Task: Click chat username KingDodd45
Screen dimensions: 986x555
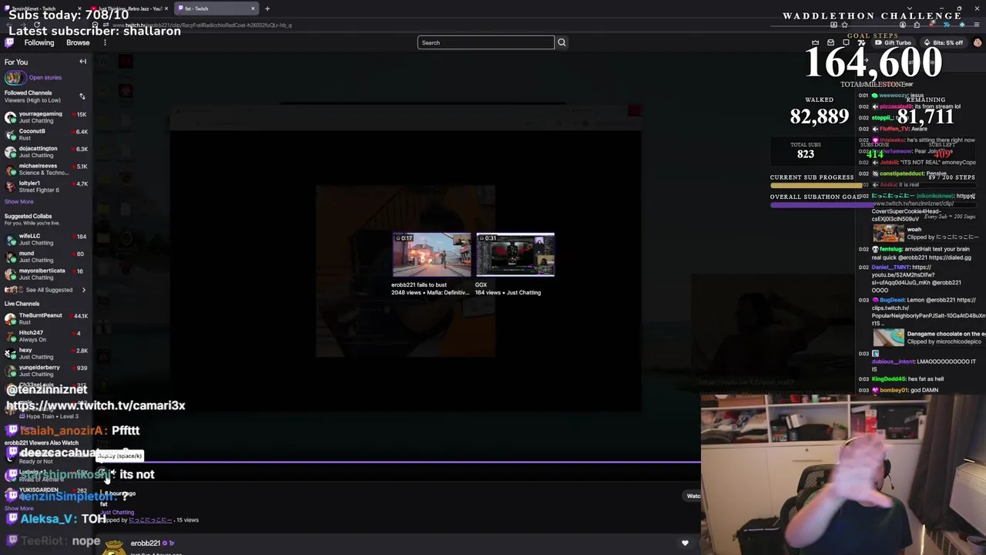Action: pos(889,378)
